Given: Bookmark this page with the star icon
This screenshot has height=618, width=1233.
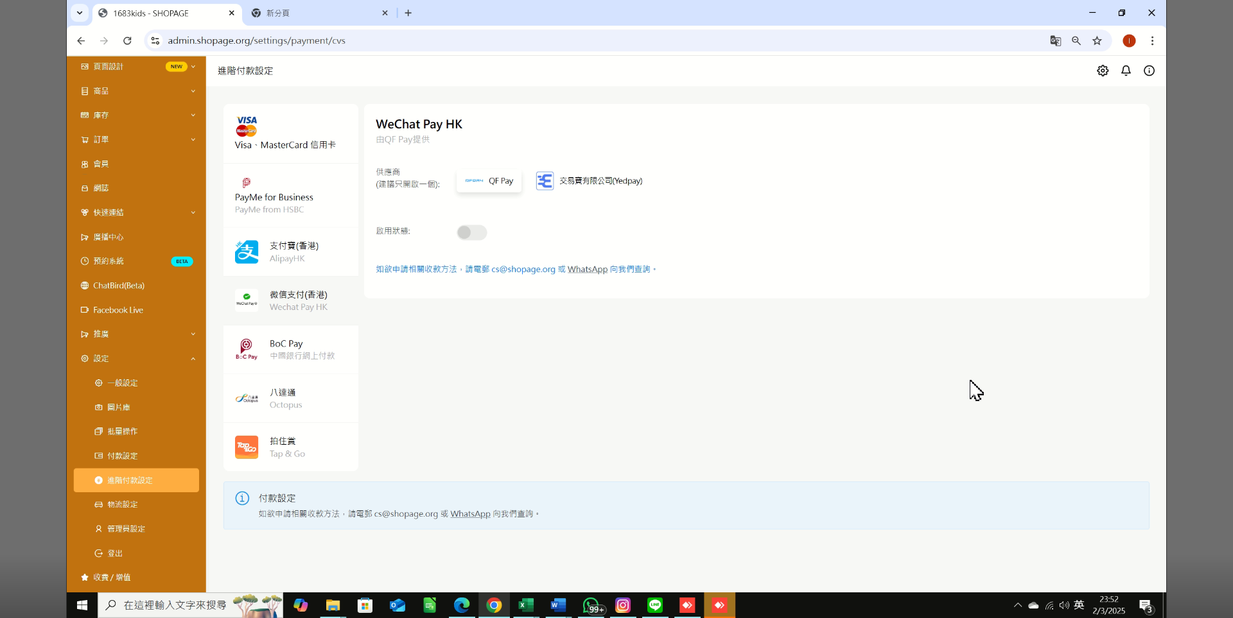Looking at the screenshot, I should 1097,40.
